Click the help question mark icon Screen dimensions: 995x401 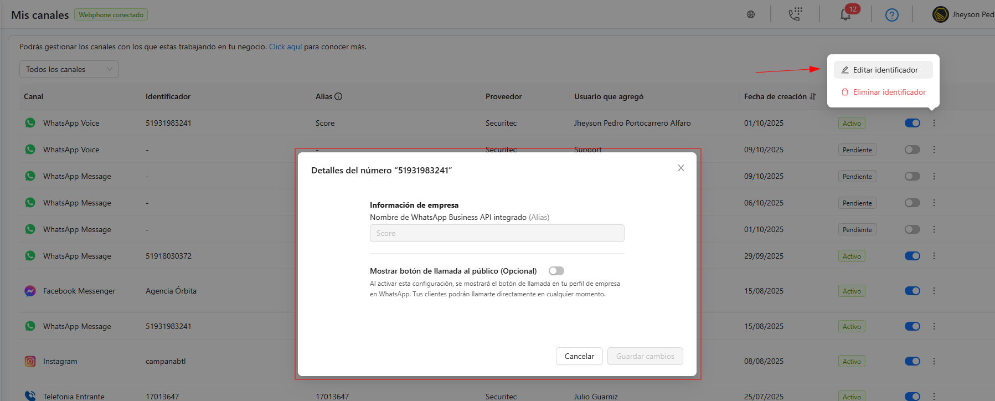(x=891, y=15)
